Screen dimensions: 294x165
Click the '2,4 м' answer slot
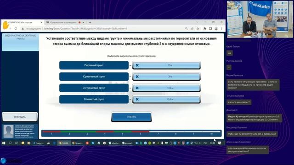pos(166,99)
